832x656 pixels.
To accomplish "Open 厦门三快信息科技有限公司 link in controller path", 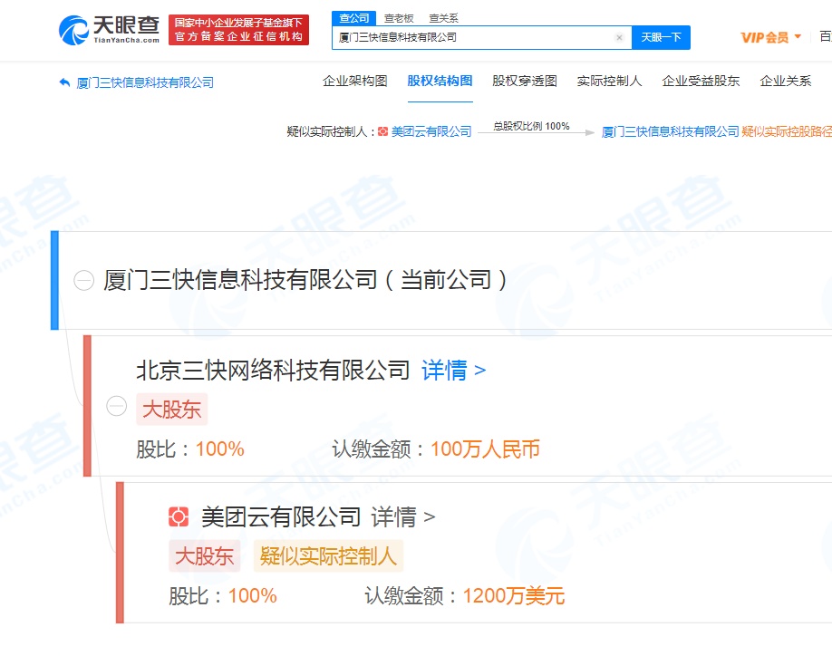I will pyautogui.click(x=670, y=131).
